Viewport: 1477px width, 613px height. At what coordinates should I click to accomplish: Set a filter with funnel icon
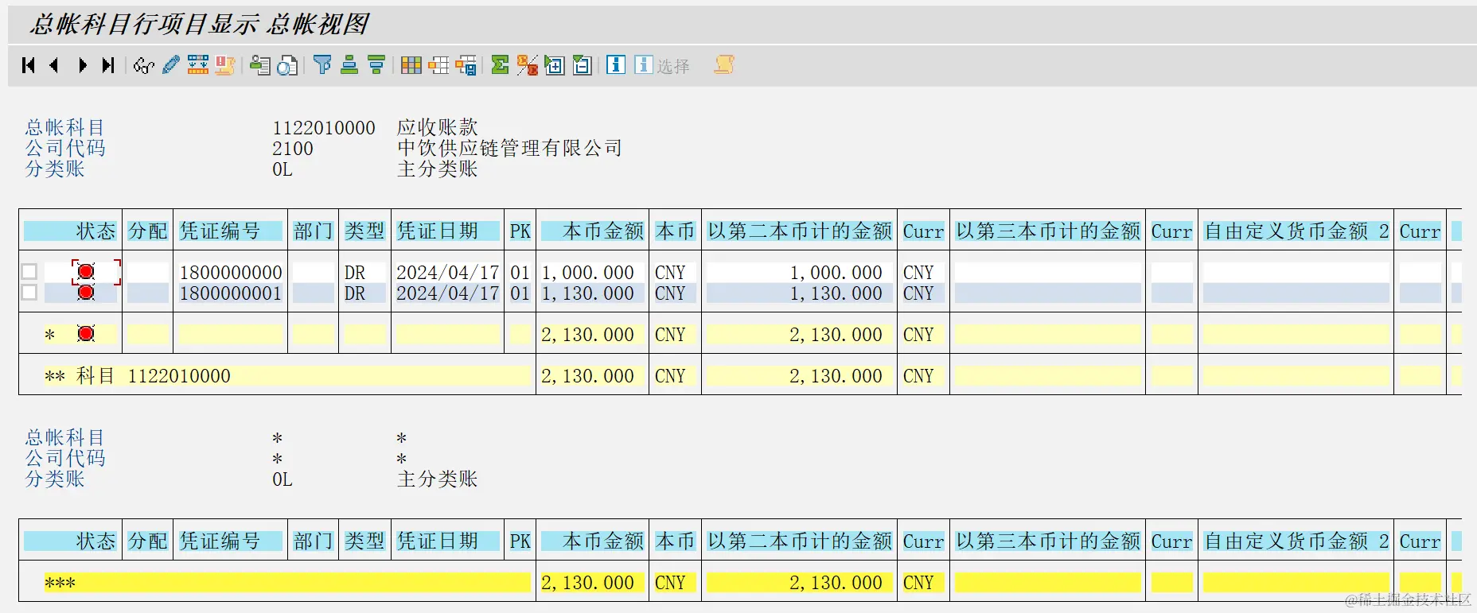click(x=322, y=65)
